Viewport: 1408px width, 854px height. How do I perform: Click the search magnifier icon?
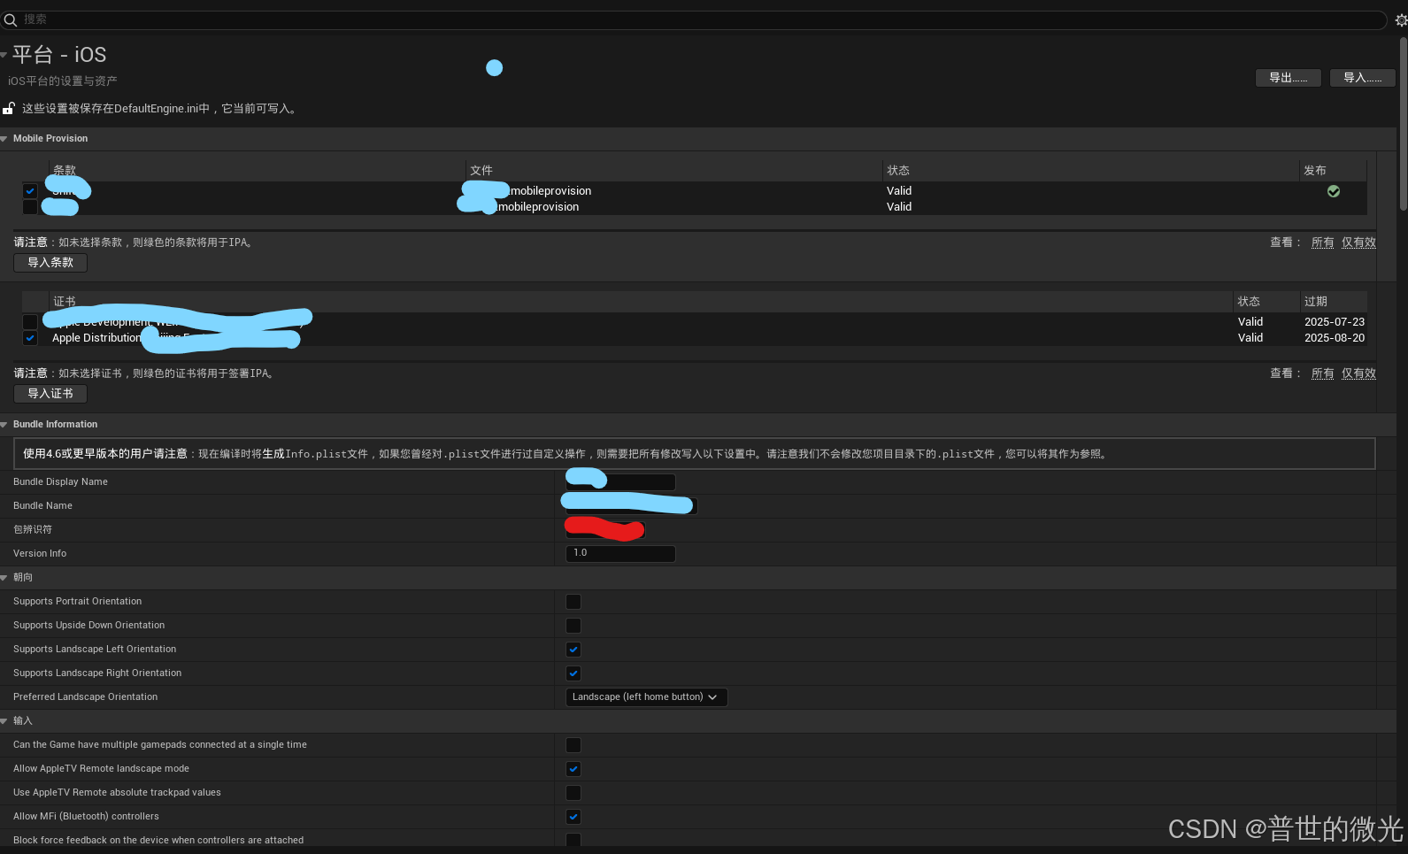click(x=11, y=19)
